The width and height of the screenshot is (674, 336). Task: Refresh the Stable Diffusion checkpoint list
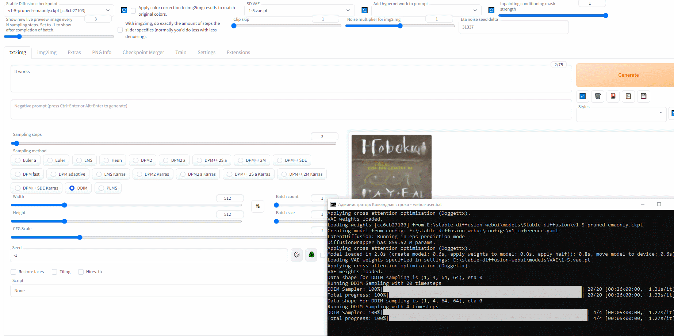pos(124,10)
